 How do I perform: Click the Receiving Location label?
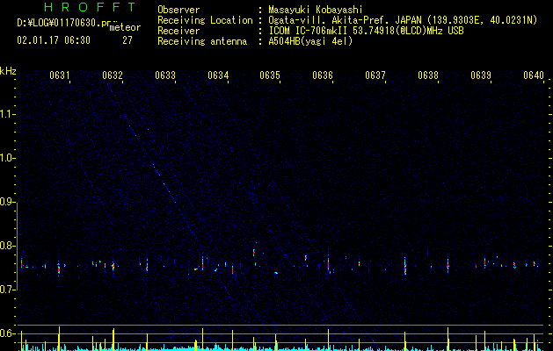(x=205, y=20)
